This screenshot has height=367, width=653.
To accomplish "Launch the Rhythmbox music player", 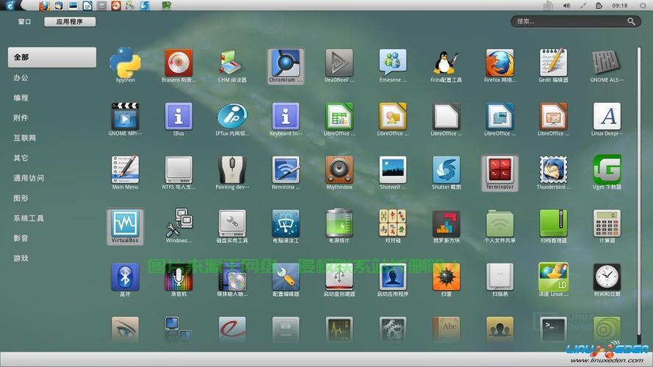I will (339, 170).
